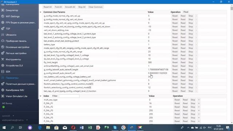Open the account email dropdown
Viewport: 233px width, 131px height.
pyautogui.click(x=15, y=120)
